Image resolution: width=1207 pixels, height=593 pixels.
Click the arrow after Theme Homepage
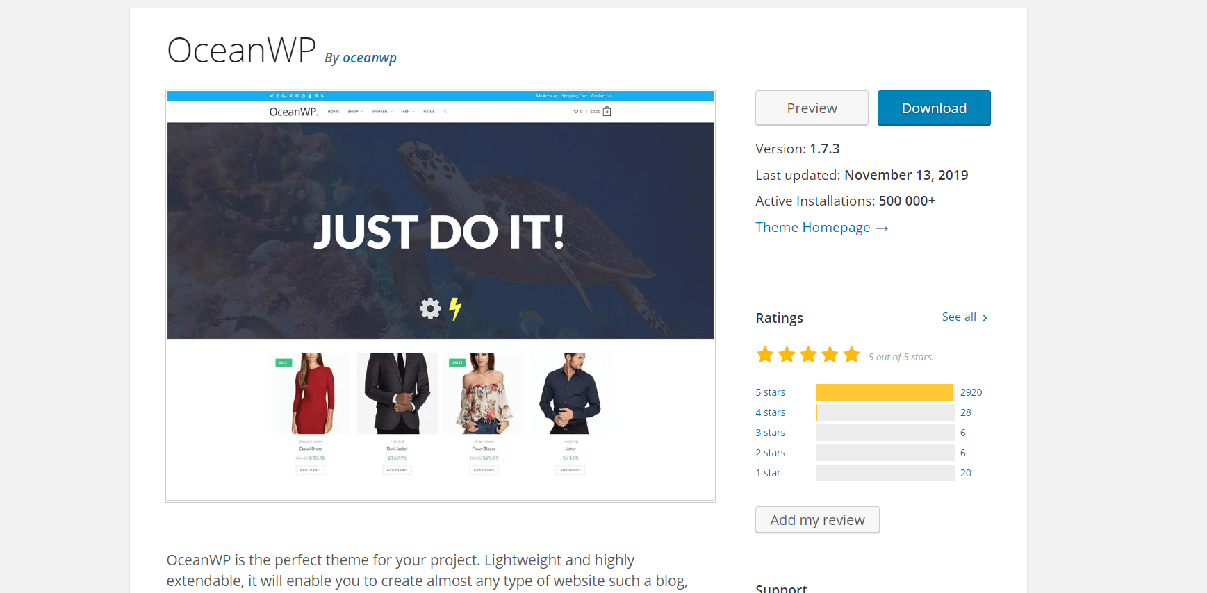pyautogui.click(x=882, y=228)
